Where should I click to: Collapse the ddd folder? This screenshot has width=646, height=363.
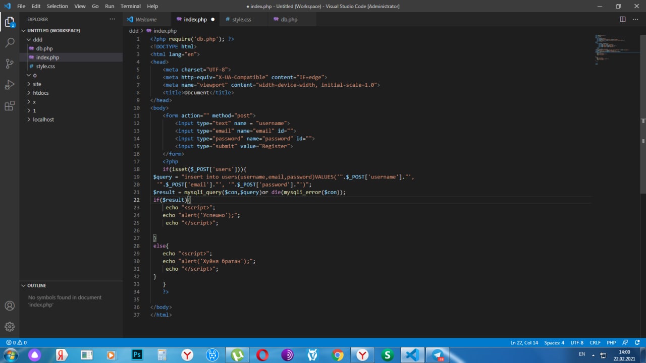(x=71, y=40)
